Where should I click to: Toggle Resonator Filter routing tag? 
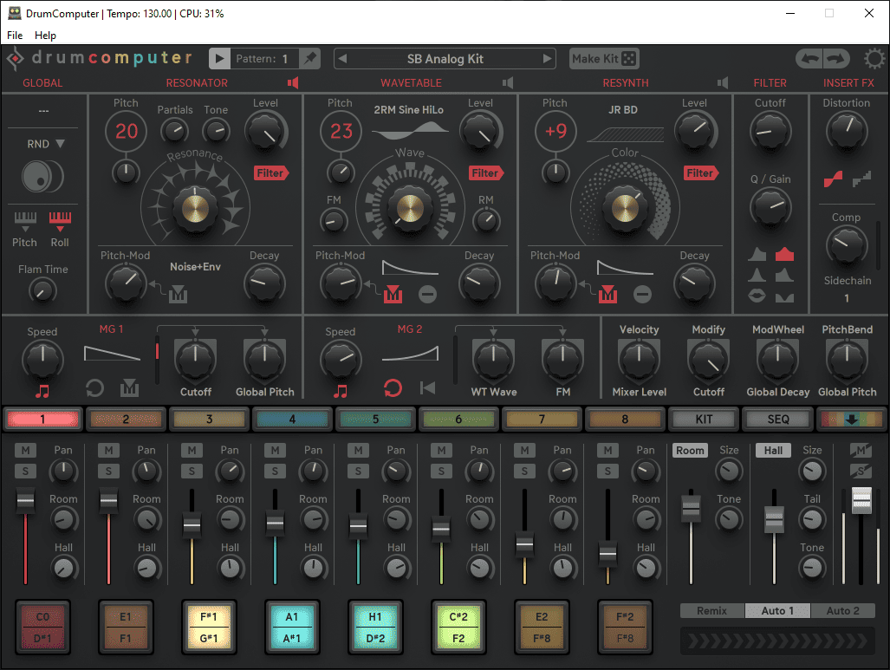pyautogui.click(x=271, y=173)
